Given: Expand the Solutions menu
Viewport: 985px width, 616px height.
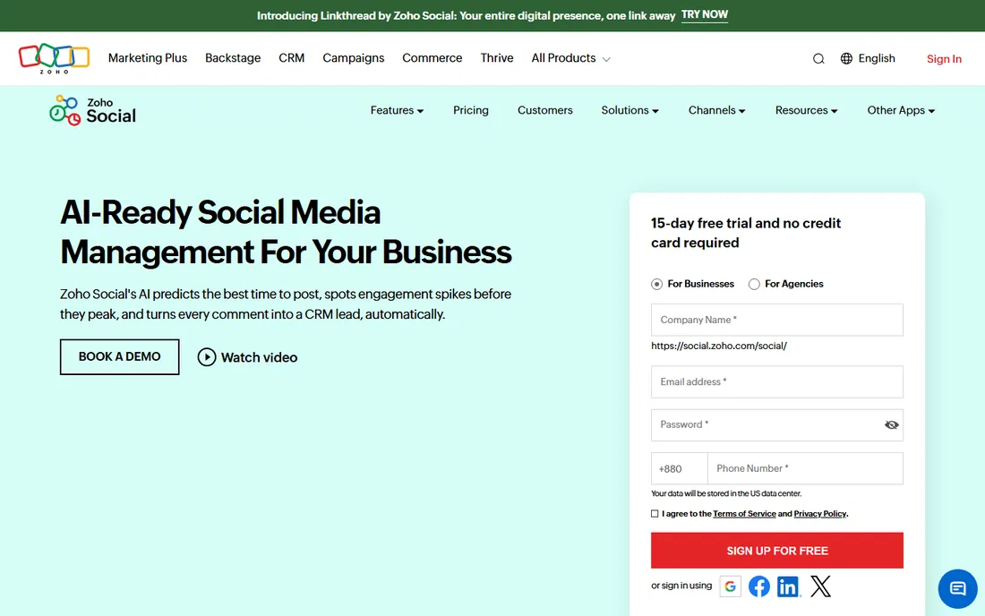Looking at the screenshot, I should [630, 110].
